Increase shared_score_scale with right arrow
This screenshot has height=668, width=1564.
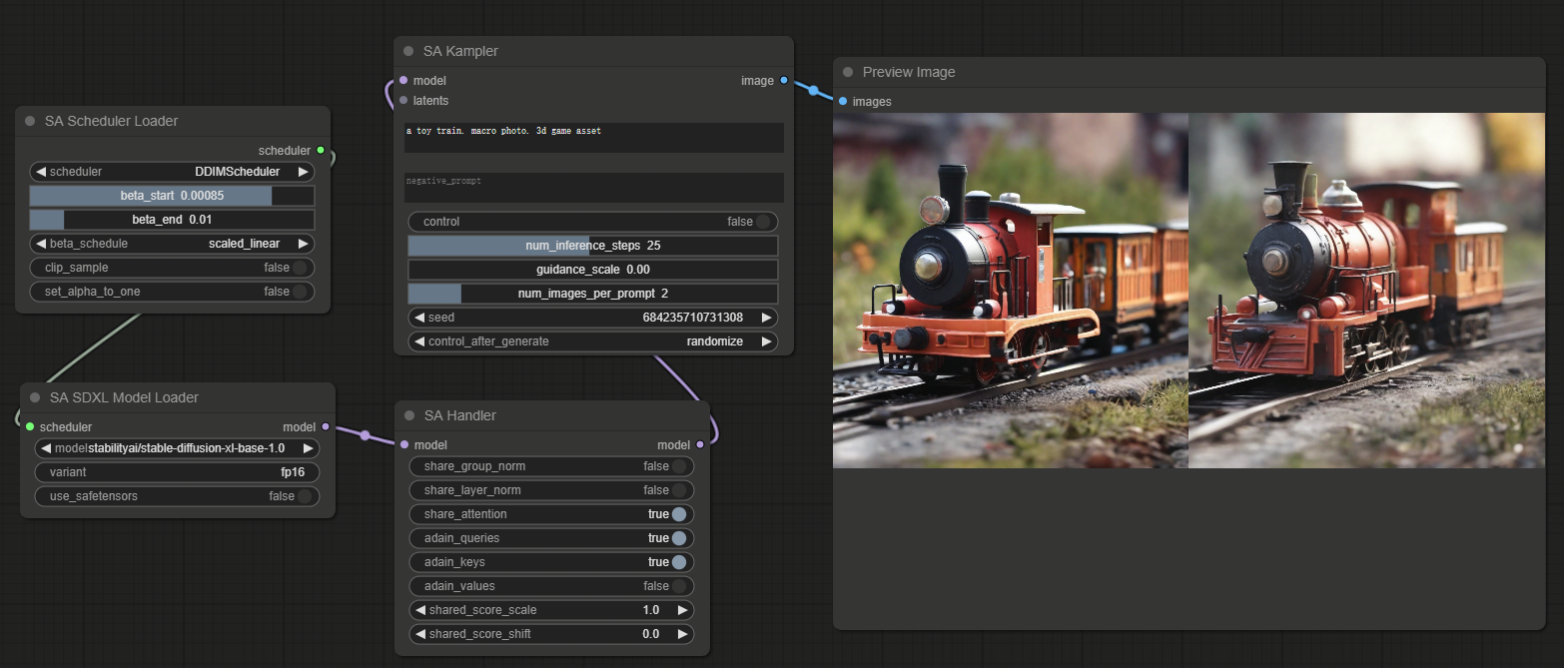tap(682, 610)
